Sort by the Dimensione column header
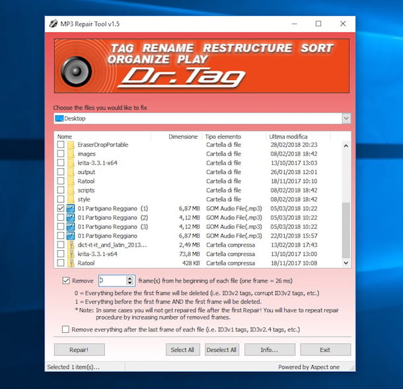The image size is (403, 389). [x=176, y=137]
